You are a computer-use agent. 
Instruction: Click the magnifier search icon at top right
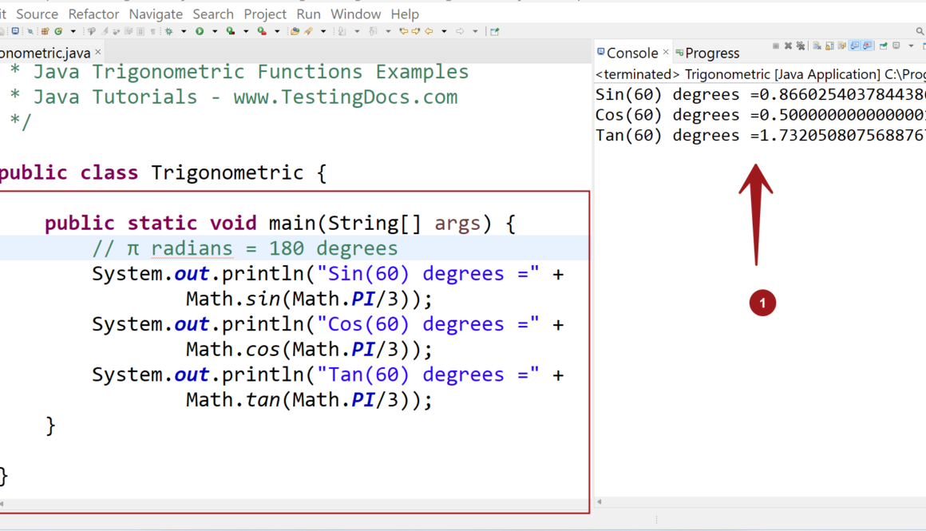tap(920, 31)
